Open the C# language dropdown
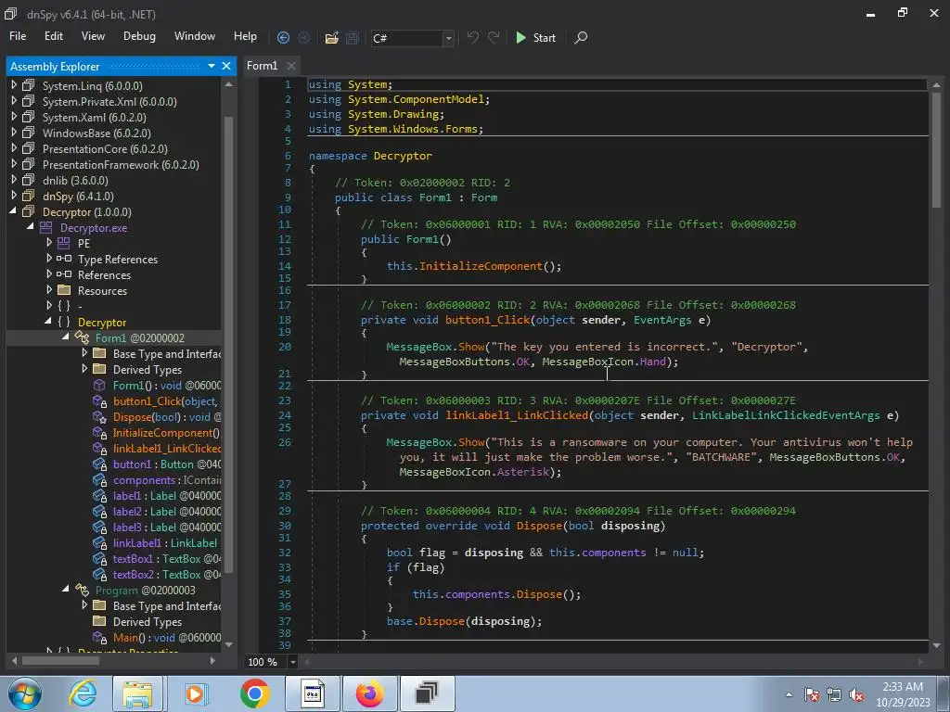Screen dimensions: 950x712 tap(448, 38)
